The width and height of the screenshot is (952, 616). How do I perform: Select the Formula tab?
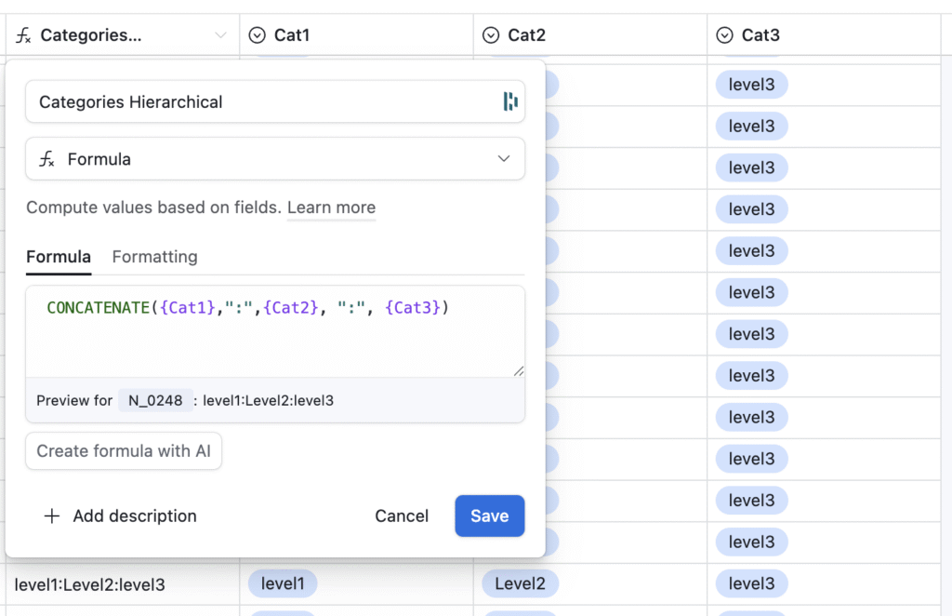59,257
